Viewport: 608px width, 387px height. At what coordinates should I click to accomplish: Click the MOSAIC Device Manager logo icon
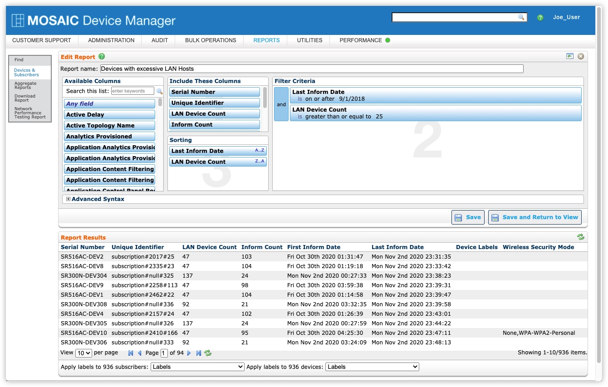point(18,20)
